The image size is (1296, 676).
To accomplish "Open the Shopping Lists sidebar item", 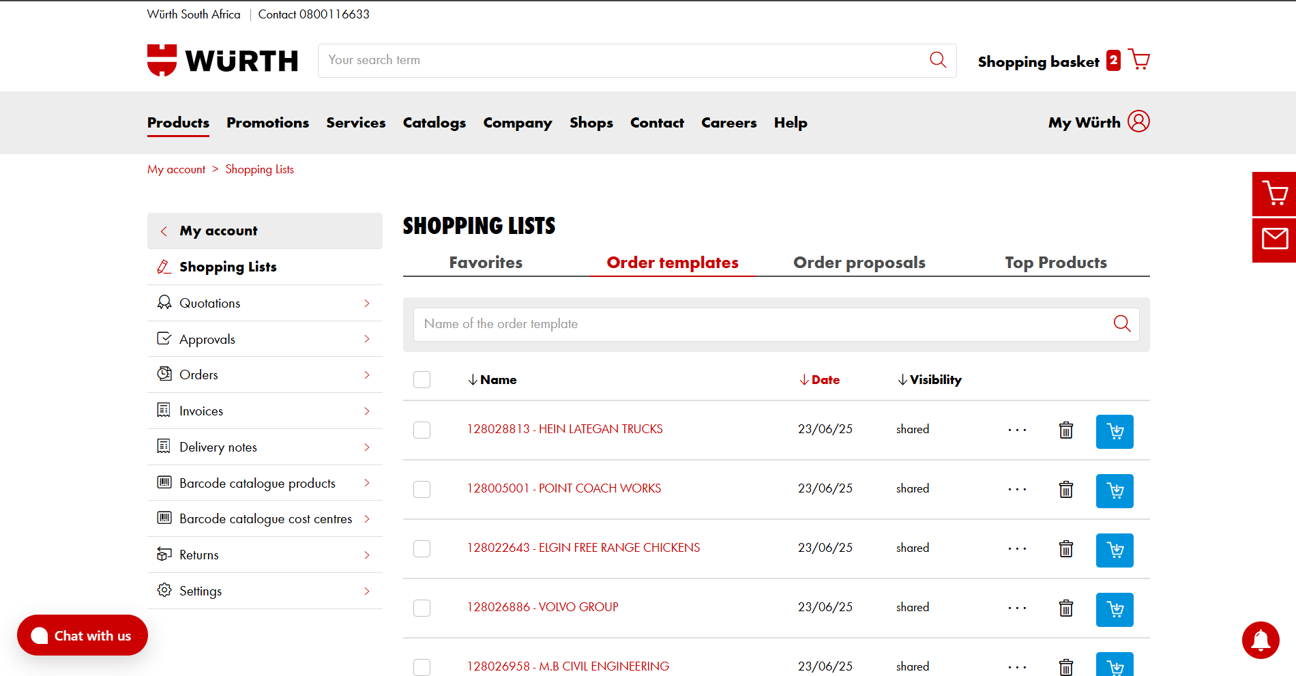I will pos(265,267).
